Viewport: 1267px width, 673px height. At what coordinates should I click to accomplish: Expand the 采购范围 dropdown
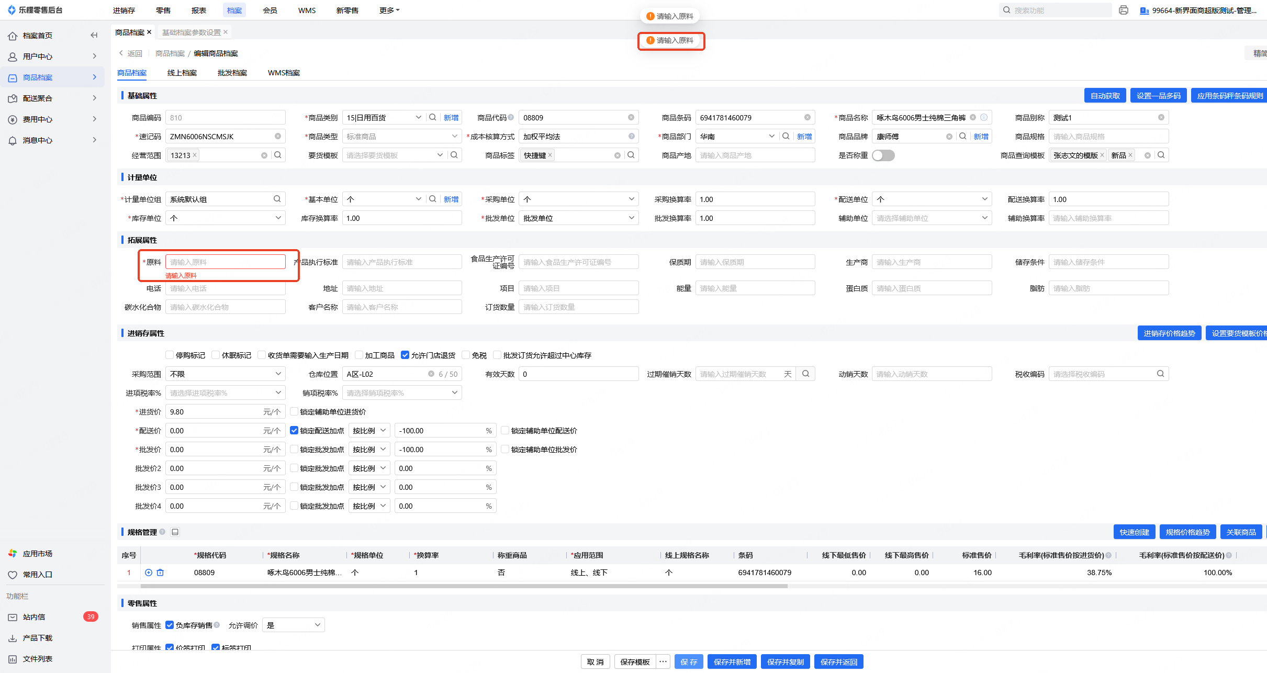click(225, 374)
